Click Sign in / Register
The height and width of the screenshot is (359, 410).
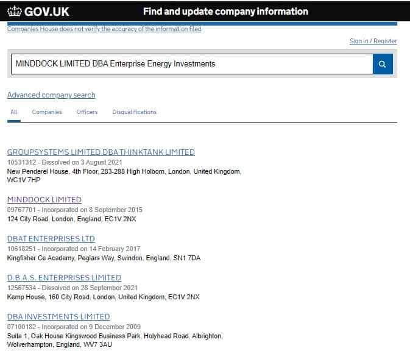[x=373, y=41]
